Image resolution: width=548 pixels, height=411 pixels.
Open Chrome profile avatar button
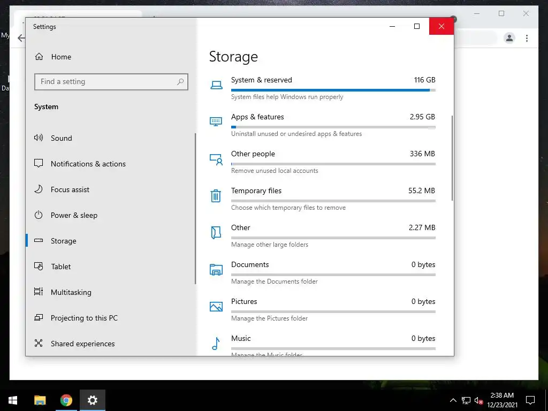509,38
